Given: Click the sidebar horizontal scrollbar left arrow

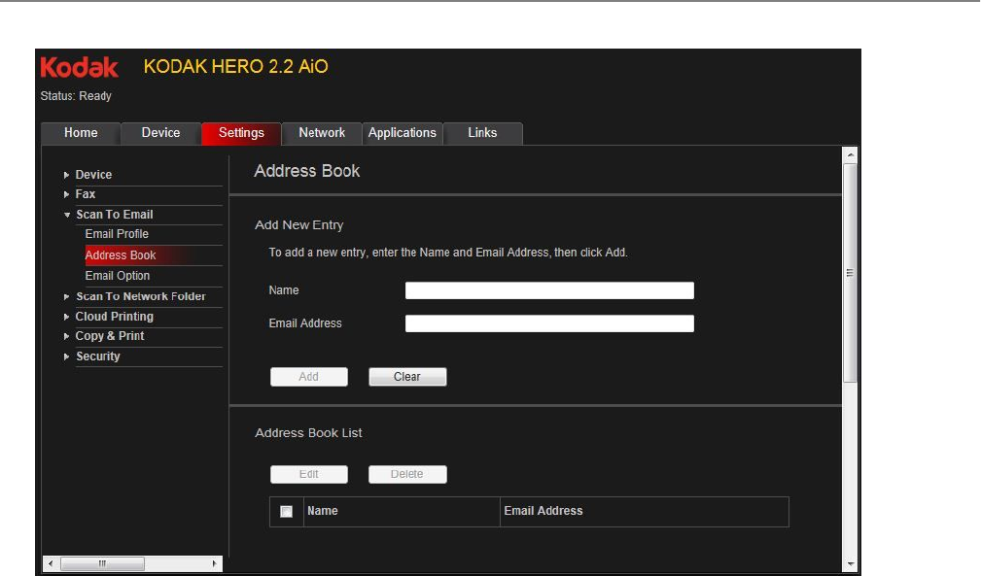Looking at the screenshot, I should point(51,563).
